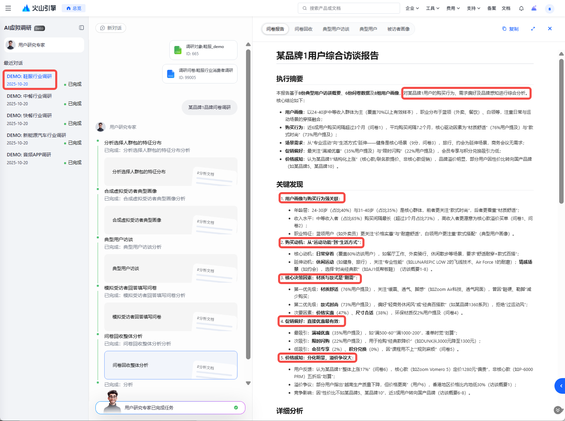Open the notifications bell
565x421 pixels.
click(x=521, y=8)
